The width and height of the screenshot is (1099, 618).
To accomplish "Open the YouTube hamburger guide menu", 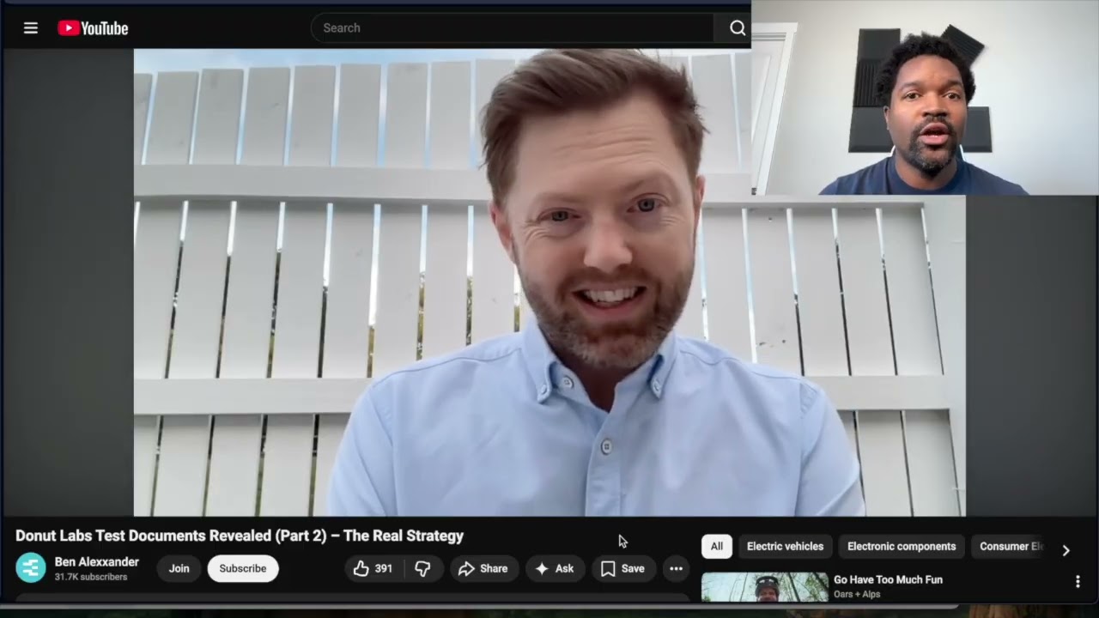I will pyautogui.click(x=31, y=28).
